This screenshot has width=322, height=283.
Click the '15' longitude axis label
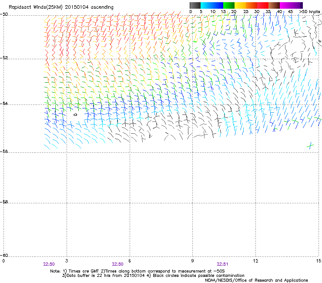tap(319, 261)
